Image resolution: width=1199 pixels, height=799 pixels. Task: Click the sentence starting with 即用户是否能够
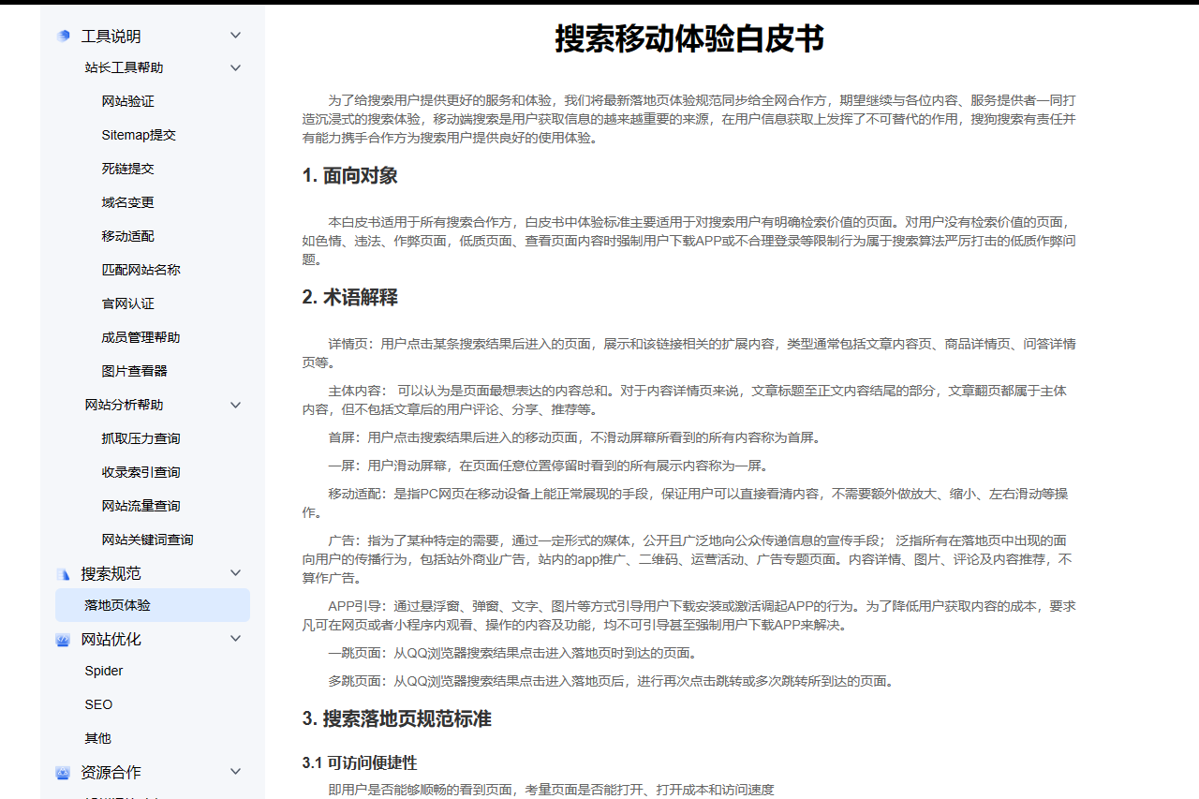551,790
